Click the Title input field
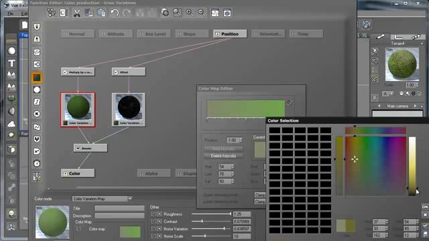Screen dimensions: 429x241 pyautogui.click(x=119, y=208)
